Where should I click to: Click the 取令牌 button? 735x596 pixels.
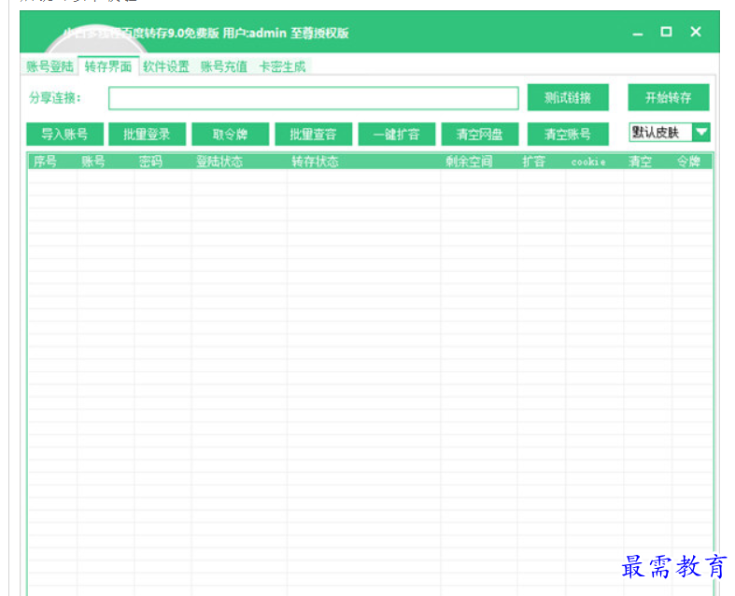click(230, 135)
